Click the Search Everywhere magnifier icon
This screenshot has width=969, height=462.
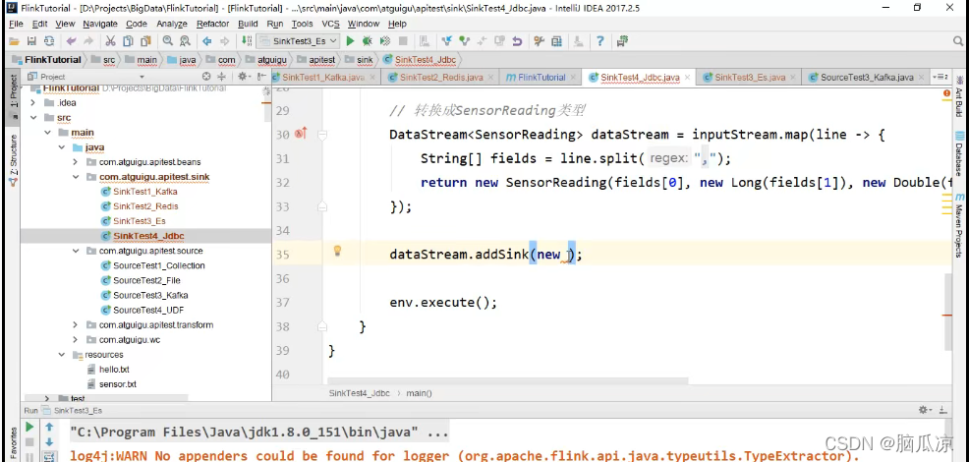958,41
